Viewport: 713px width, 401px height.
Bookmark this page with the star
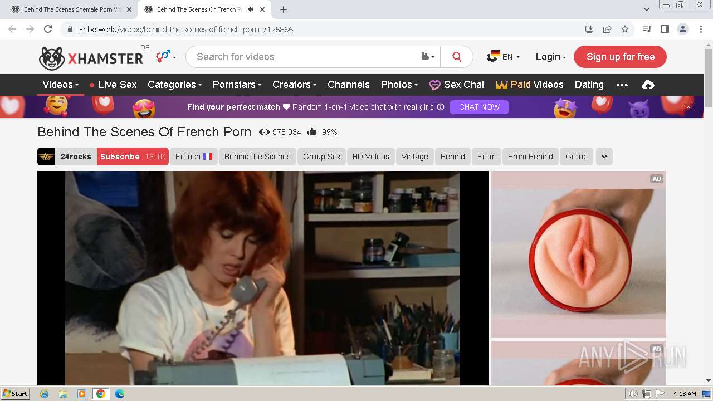pos(625,30)
